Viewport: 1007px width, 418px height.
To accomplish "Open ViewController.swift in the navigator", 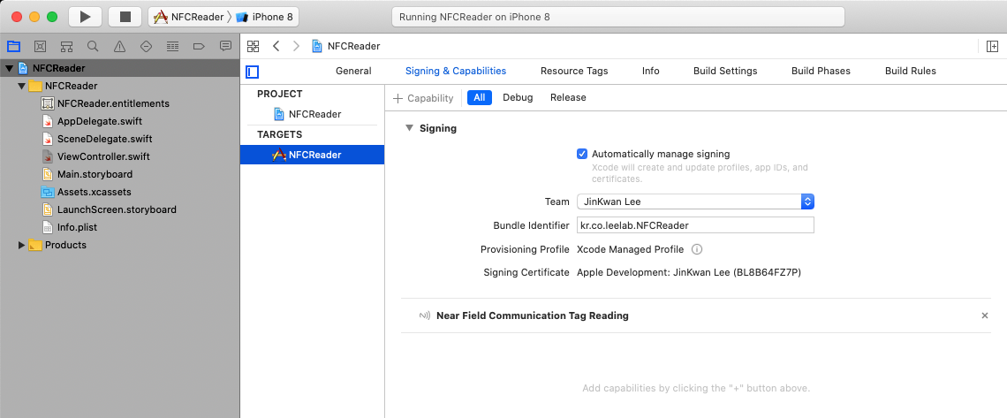I will [x=102, y=156].
